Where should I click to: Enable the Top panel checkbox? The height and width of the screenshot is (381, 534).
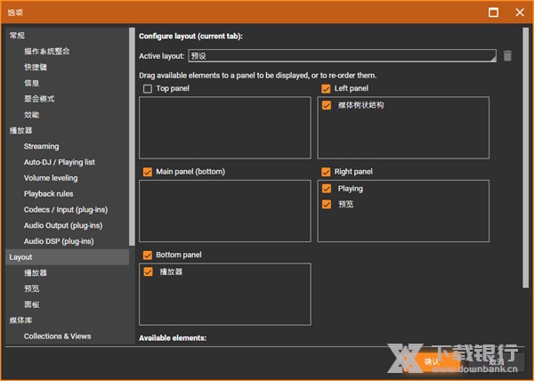[x=148, y=89]
